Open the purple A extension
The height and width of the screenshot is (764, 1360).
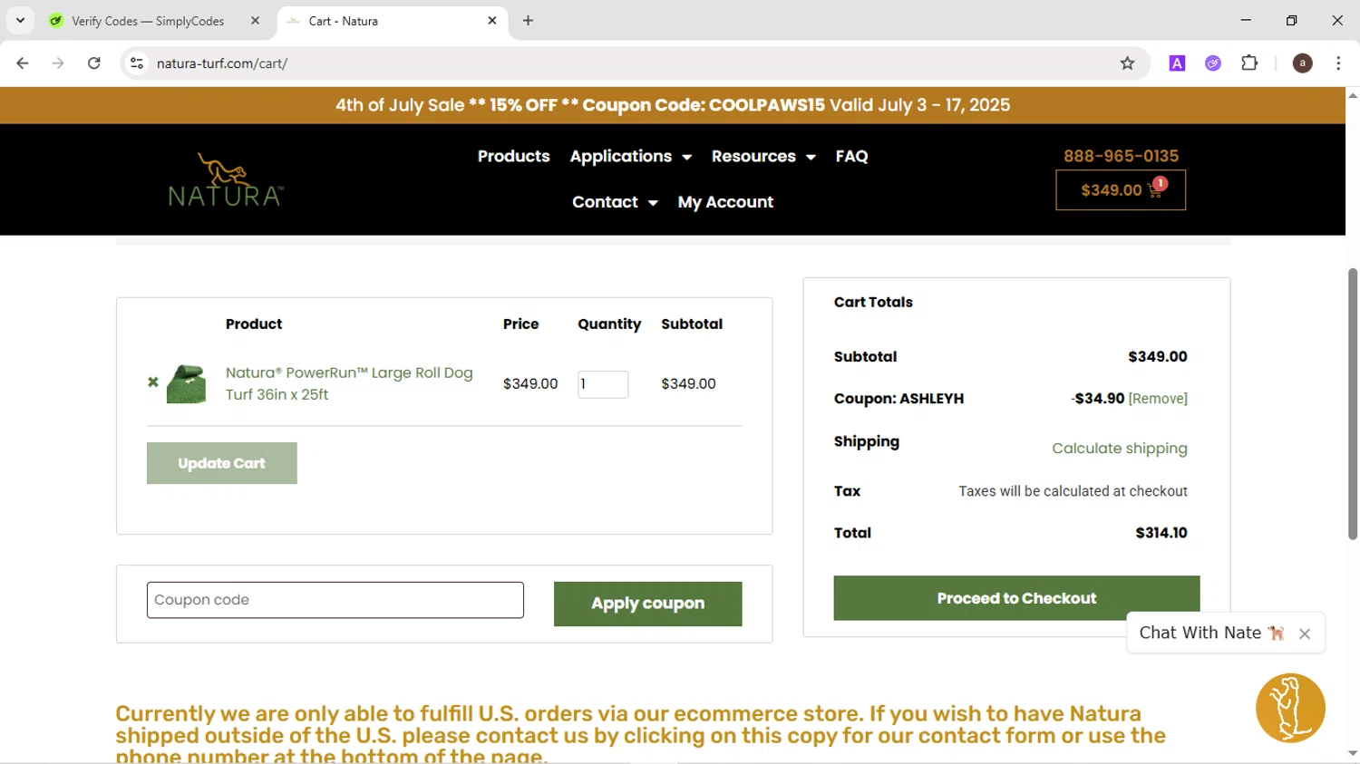pos(1177,63)
